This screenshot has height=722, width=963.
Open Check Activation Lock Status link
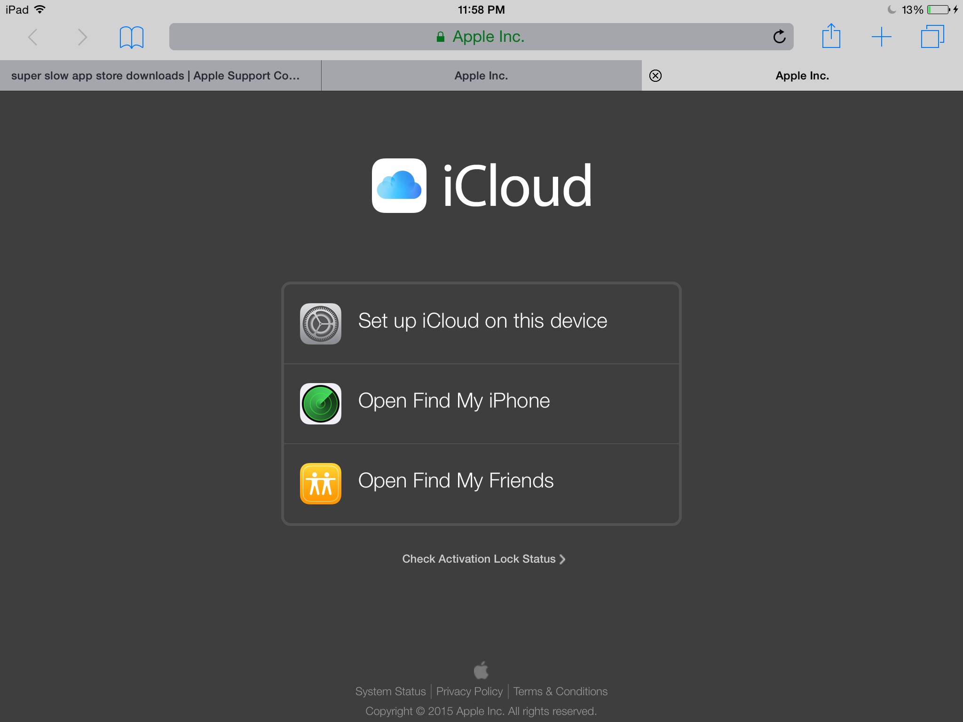coord(483,559)
